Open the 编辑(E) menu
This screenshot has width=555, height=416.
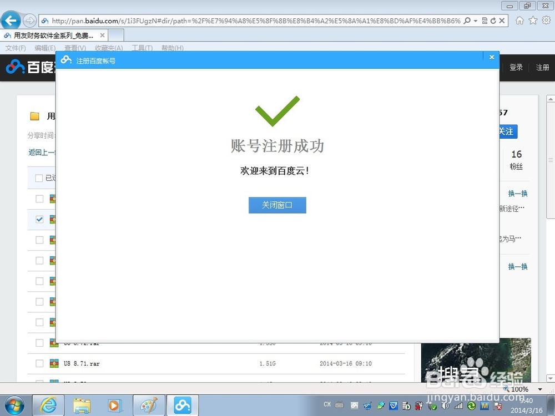(45, 48)
